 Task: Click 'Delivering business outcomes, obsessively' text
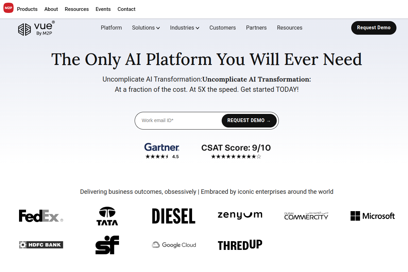click(138, 192)
